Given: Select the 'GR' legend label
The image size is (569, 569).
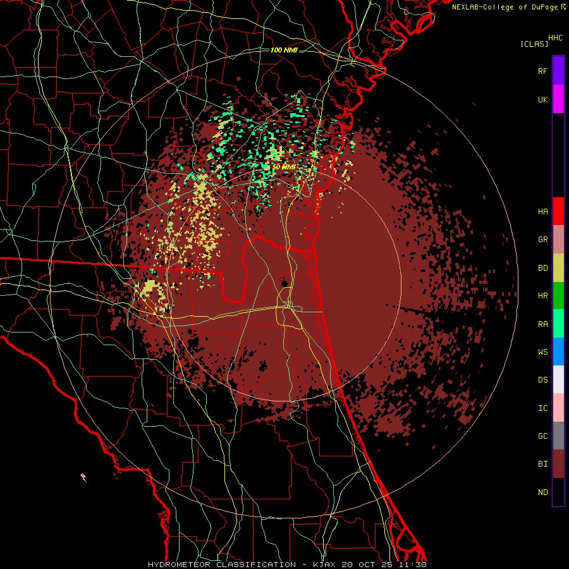Looking at the screenshot, I should tap(542, 240).
